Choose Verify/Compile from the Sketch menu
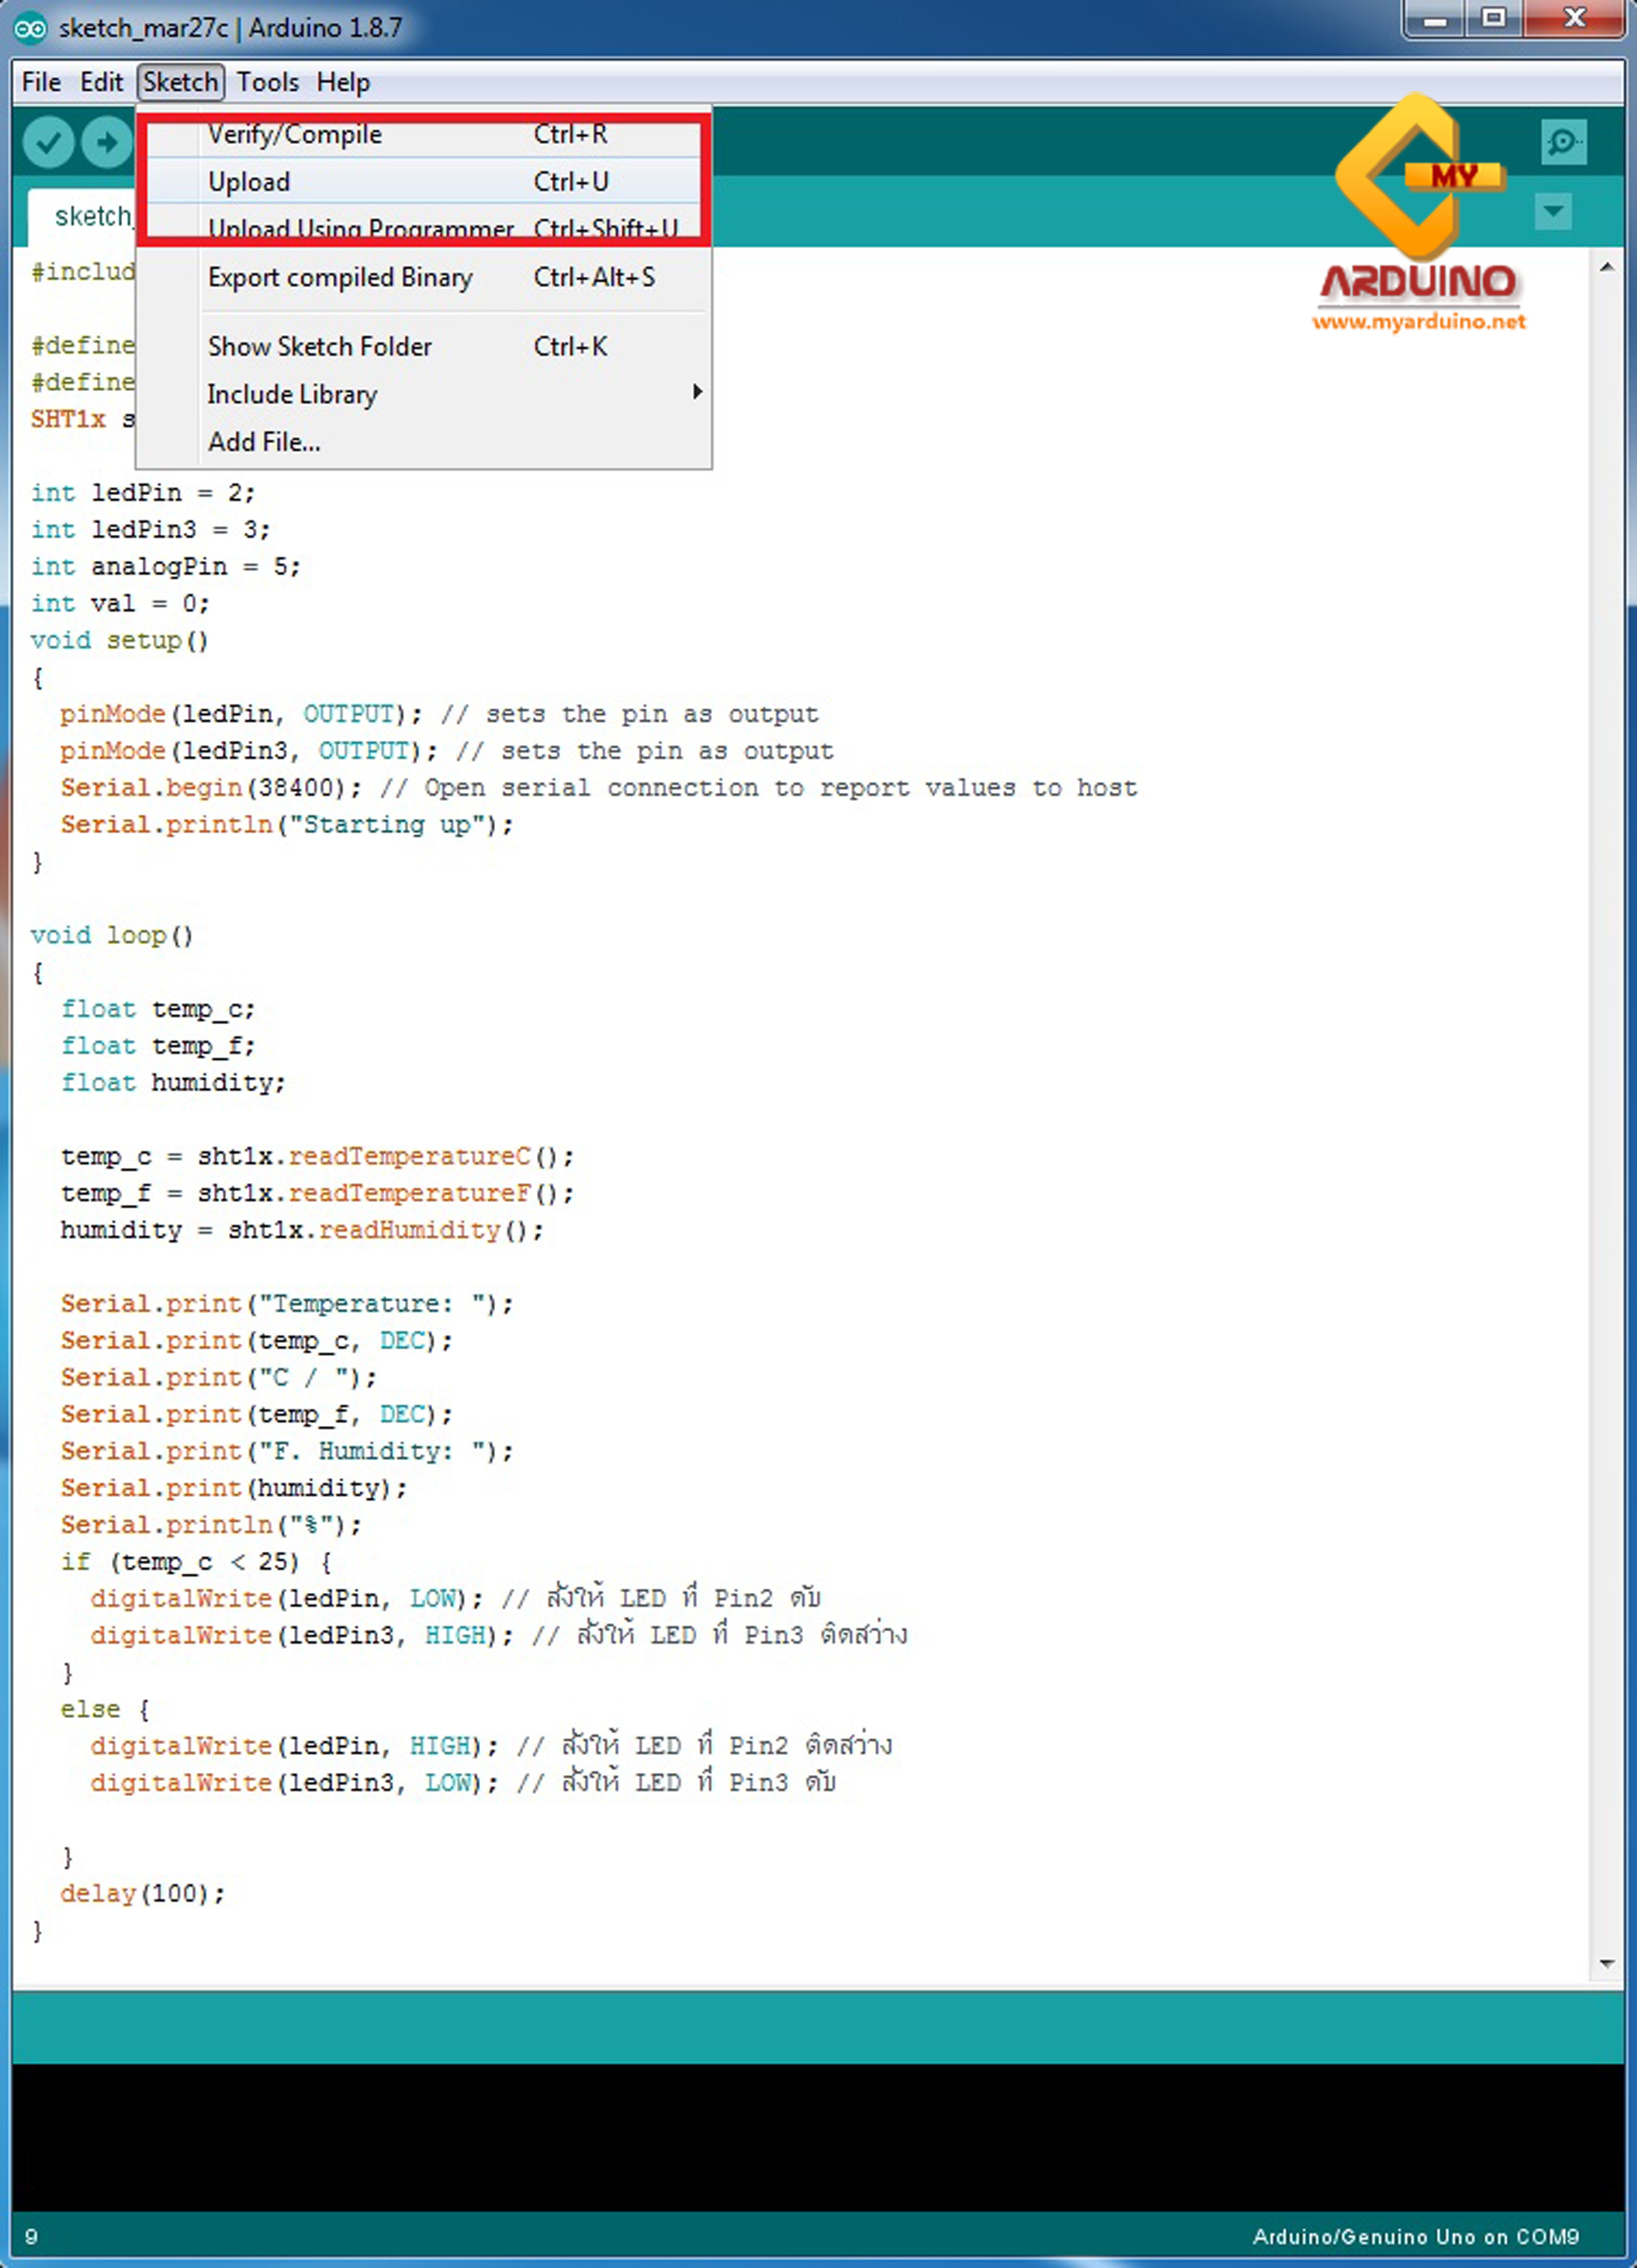Image resolution: width=1637 pixels, height=2268 pixels. 295,133
